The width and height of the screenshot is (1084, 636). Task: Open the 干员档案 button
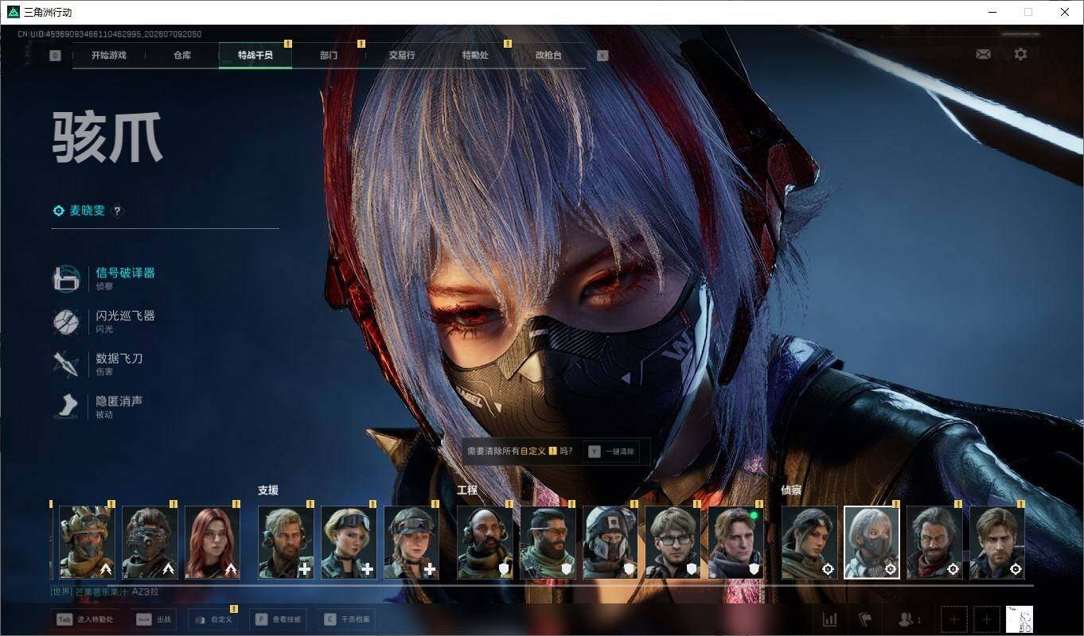point(347,619)
